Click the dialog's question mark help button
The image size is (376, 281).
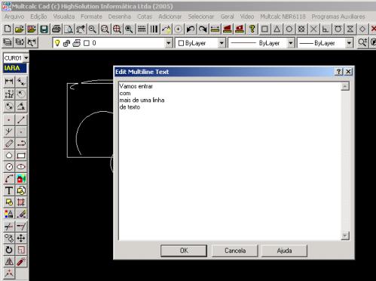pos(338,72)
